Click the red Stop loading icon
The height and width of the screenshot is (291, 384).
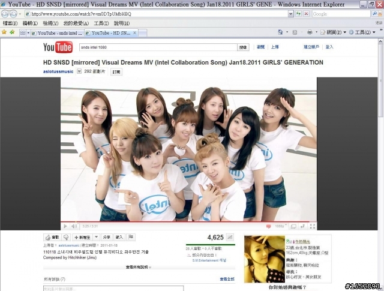click(306, 14)
